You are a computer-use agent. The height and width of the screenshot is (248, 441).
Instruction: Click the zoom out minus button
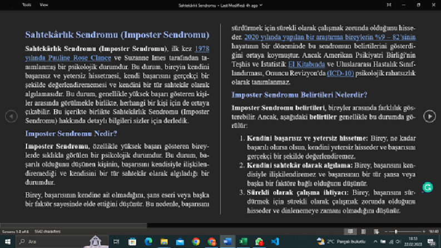386,231
